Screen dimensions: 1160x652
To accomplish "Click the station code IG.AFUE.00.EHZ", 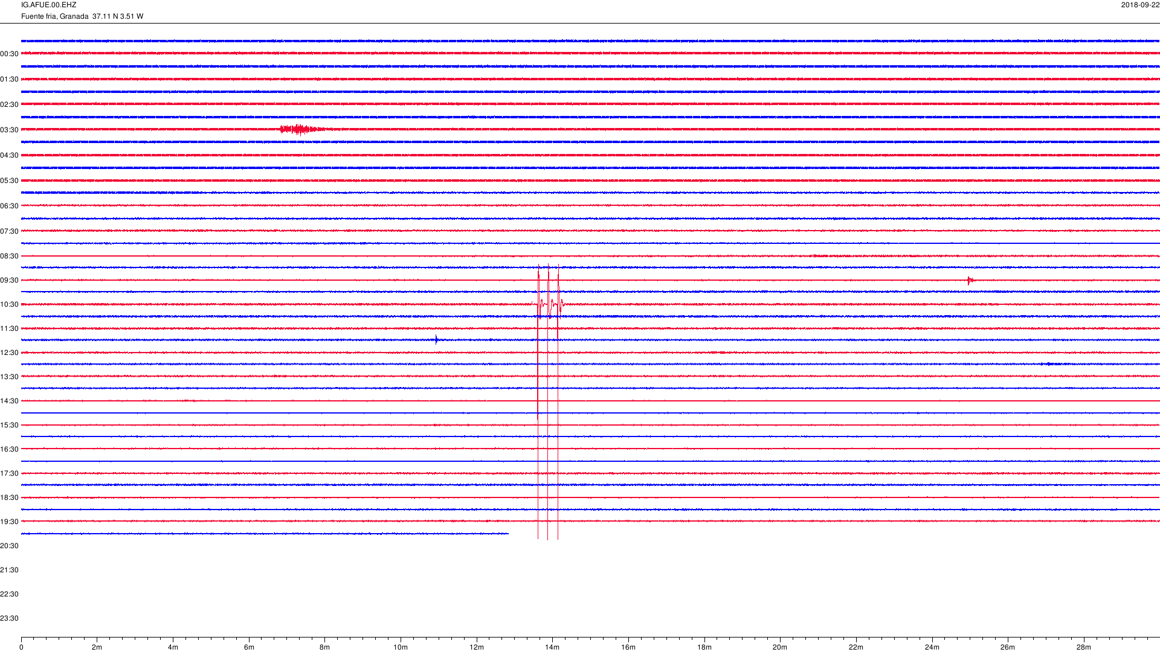I will tap(48, 5).
